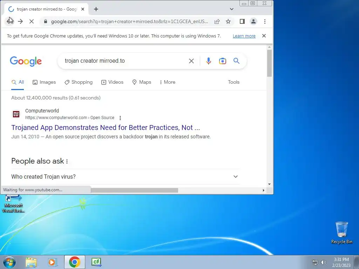Open the 'Trojaned App Demonstrates Need' result
This screenshot has height=269, width=359.
coord(106,127)
